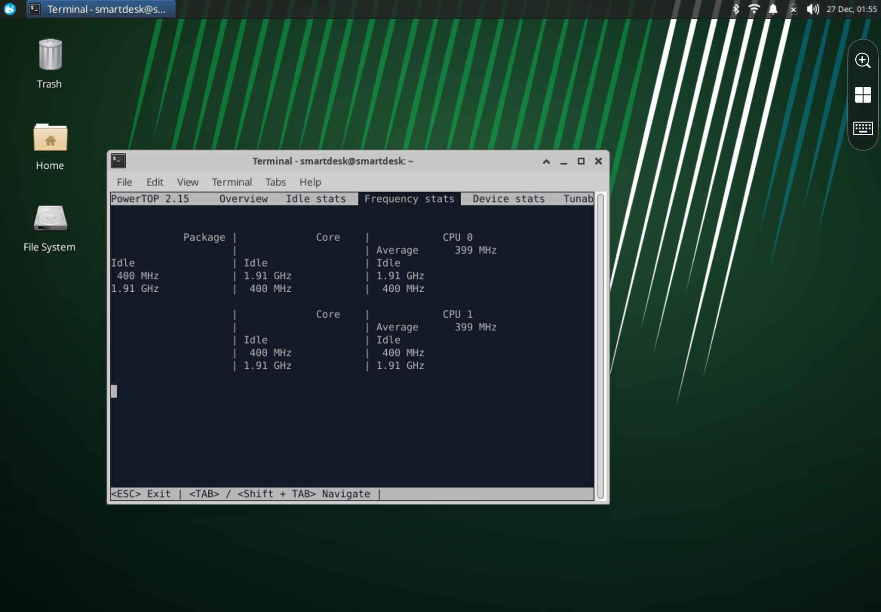881x612 pixels.
Task: Open the notification bell icon
Action: point(773,9)
